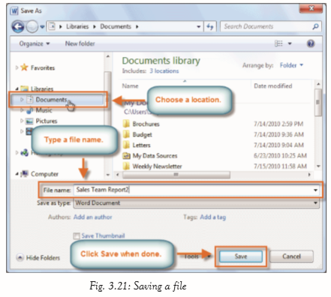Click Add an author link
The height and width of the screenshot is (297, 331).
point(92,217)
